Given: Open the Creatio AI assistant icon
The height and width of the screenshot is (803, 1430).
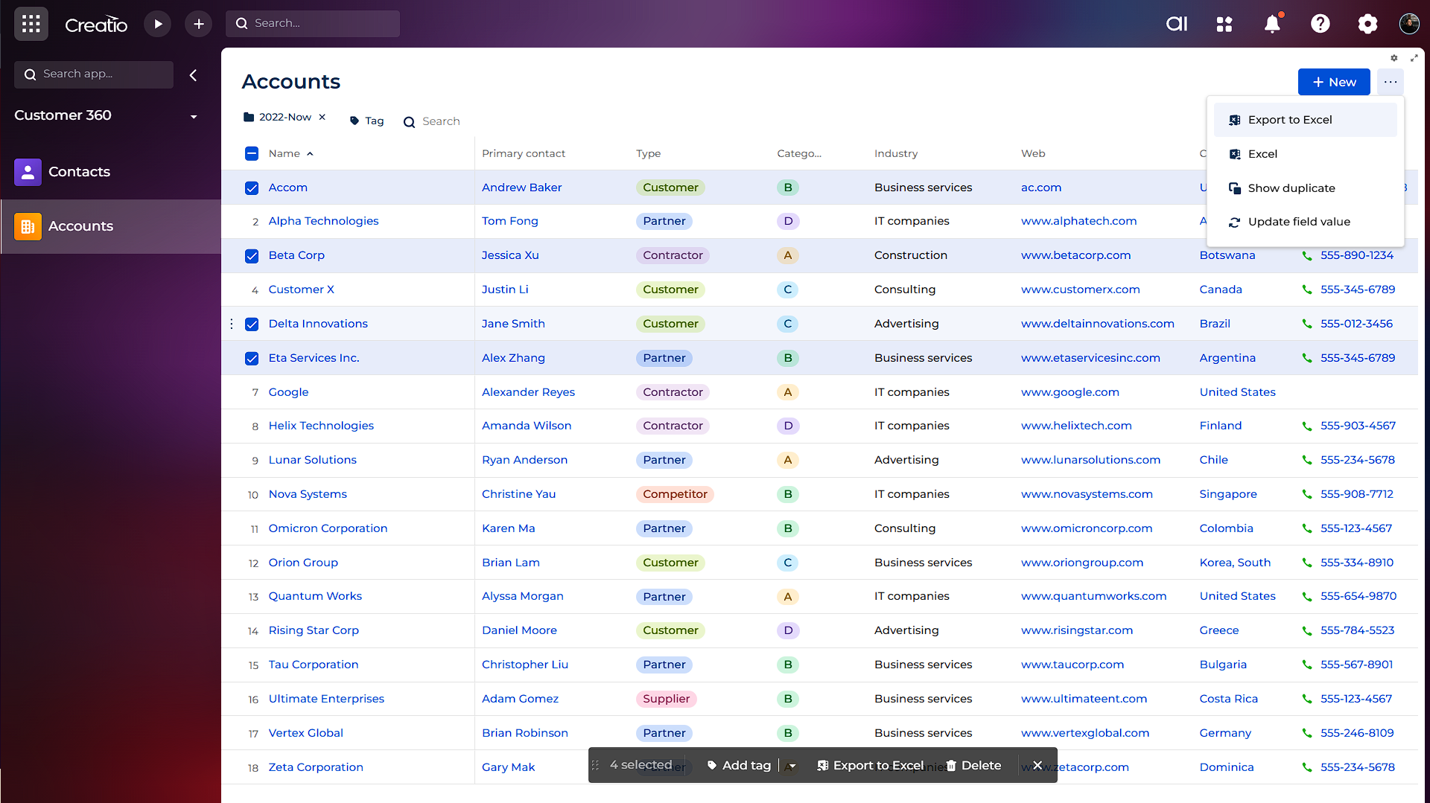Looking at the screenshot, I should click(x=1176, y=24).
